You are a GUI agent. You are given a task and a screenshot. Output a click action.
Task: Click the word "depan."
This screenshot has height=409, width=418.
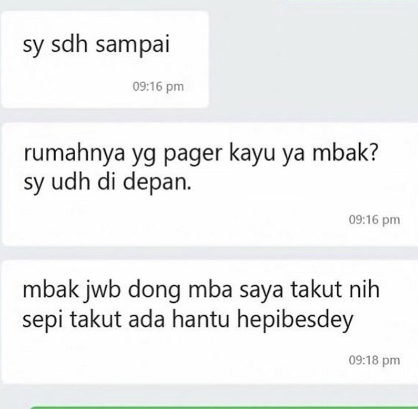point(157,182)
